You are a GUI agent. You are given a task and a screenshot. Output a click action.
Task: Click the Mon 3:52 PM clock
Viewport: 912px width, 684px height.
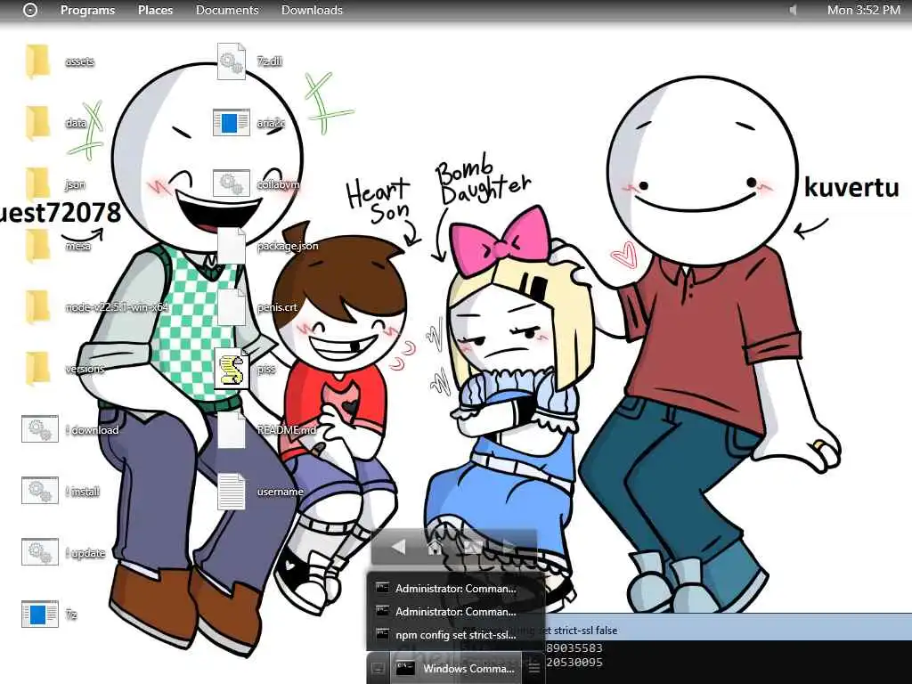pyautogui.click(x=864, y=10)
